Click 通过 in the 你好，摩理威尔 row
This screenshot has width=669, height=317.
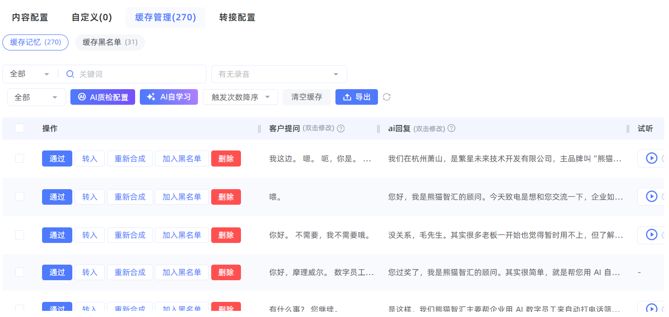coord(57,272)
